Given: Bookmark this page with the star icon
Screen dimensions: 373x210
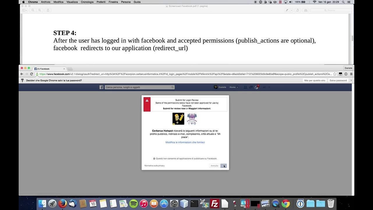Looking at the screenshot, I should pyautogui.click(x=335, y=74).
